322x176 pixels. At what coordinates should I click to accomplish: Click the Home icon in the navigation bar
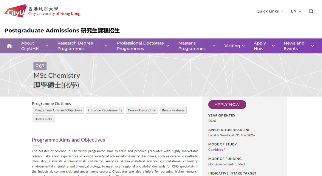[x=9, y=46]
